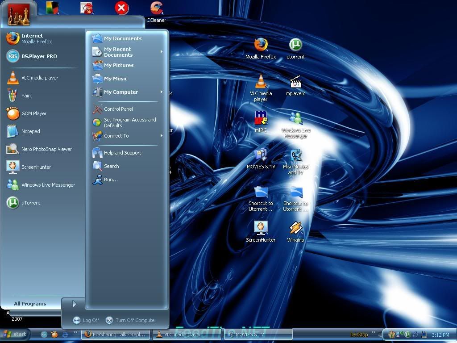Open the Run... dialog
The width and height of the screenshot is (457, 343).
pos(127,180)
